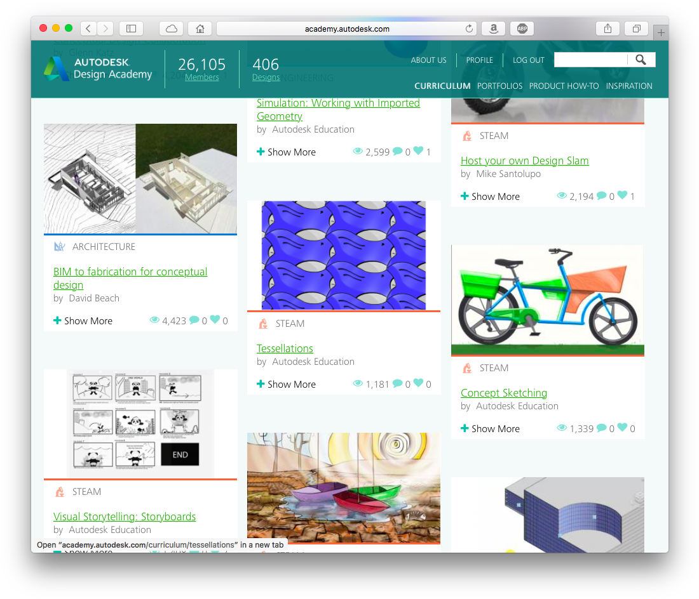Screen dimensions: 699x599
Task: Click the Members link below 26,105
Action: [x=202, y=76]
